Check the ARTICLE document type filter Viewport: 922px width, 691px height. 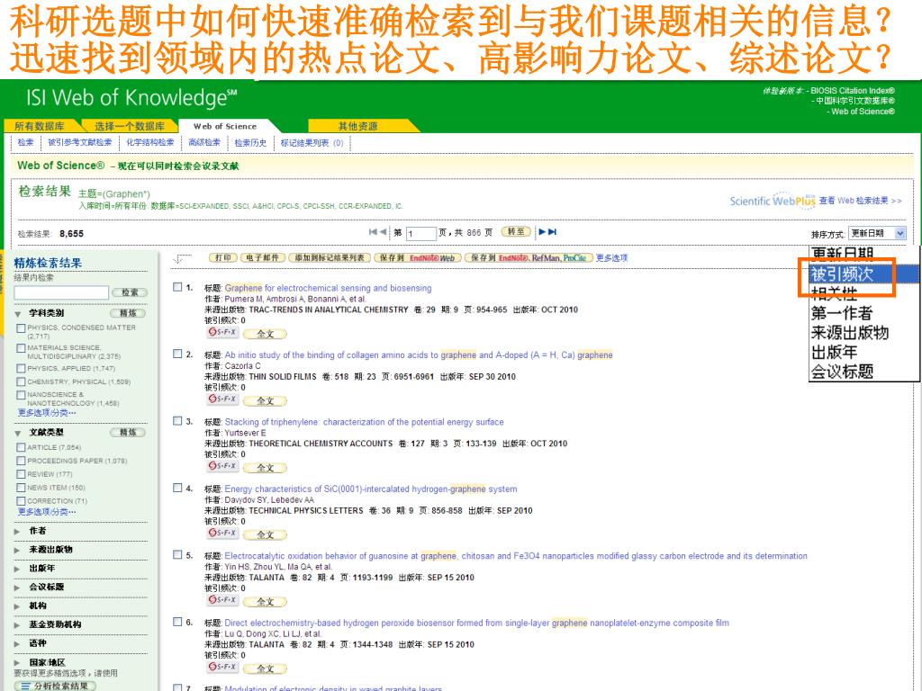[22, 448]
